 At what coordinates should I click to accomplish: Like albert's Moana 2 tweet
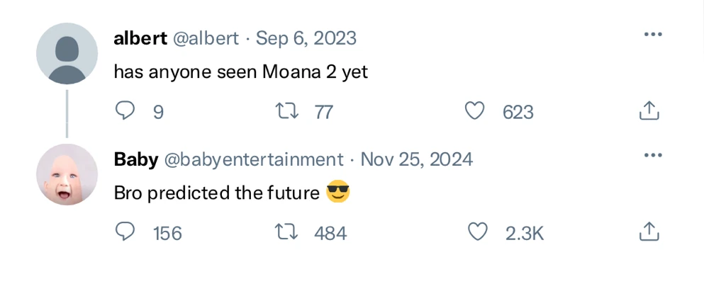coord(474,111)
